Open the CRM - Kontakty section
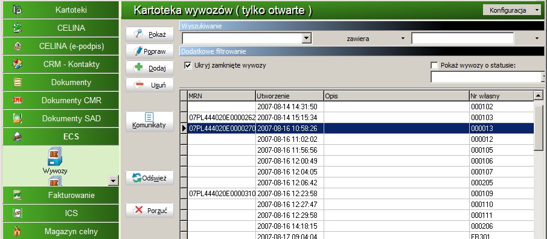 (x=61, y=64)
